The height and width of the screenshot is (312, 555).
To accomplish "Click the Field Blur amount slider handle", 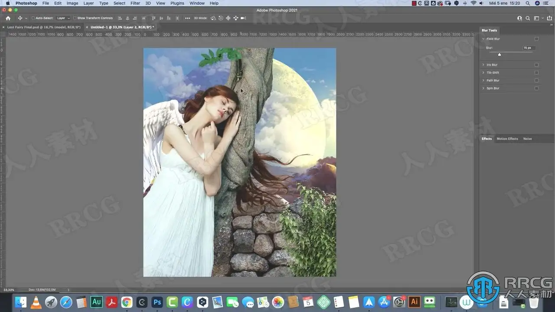I will pyautogui.click(x=499, y=55).
